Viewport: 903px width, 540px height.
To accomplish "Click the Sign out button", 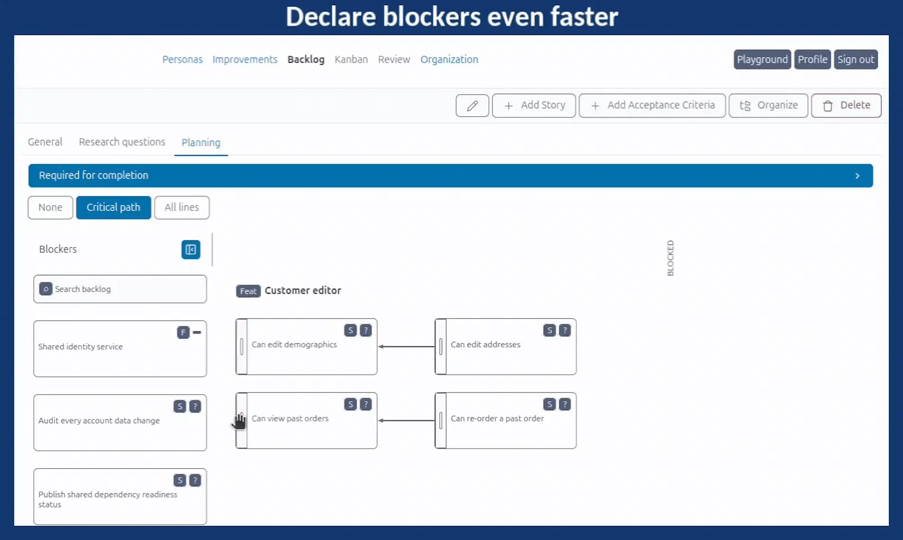I will click(856, 59).
